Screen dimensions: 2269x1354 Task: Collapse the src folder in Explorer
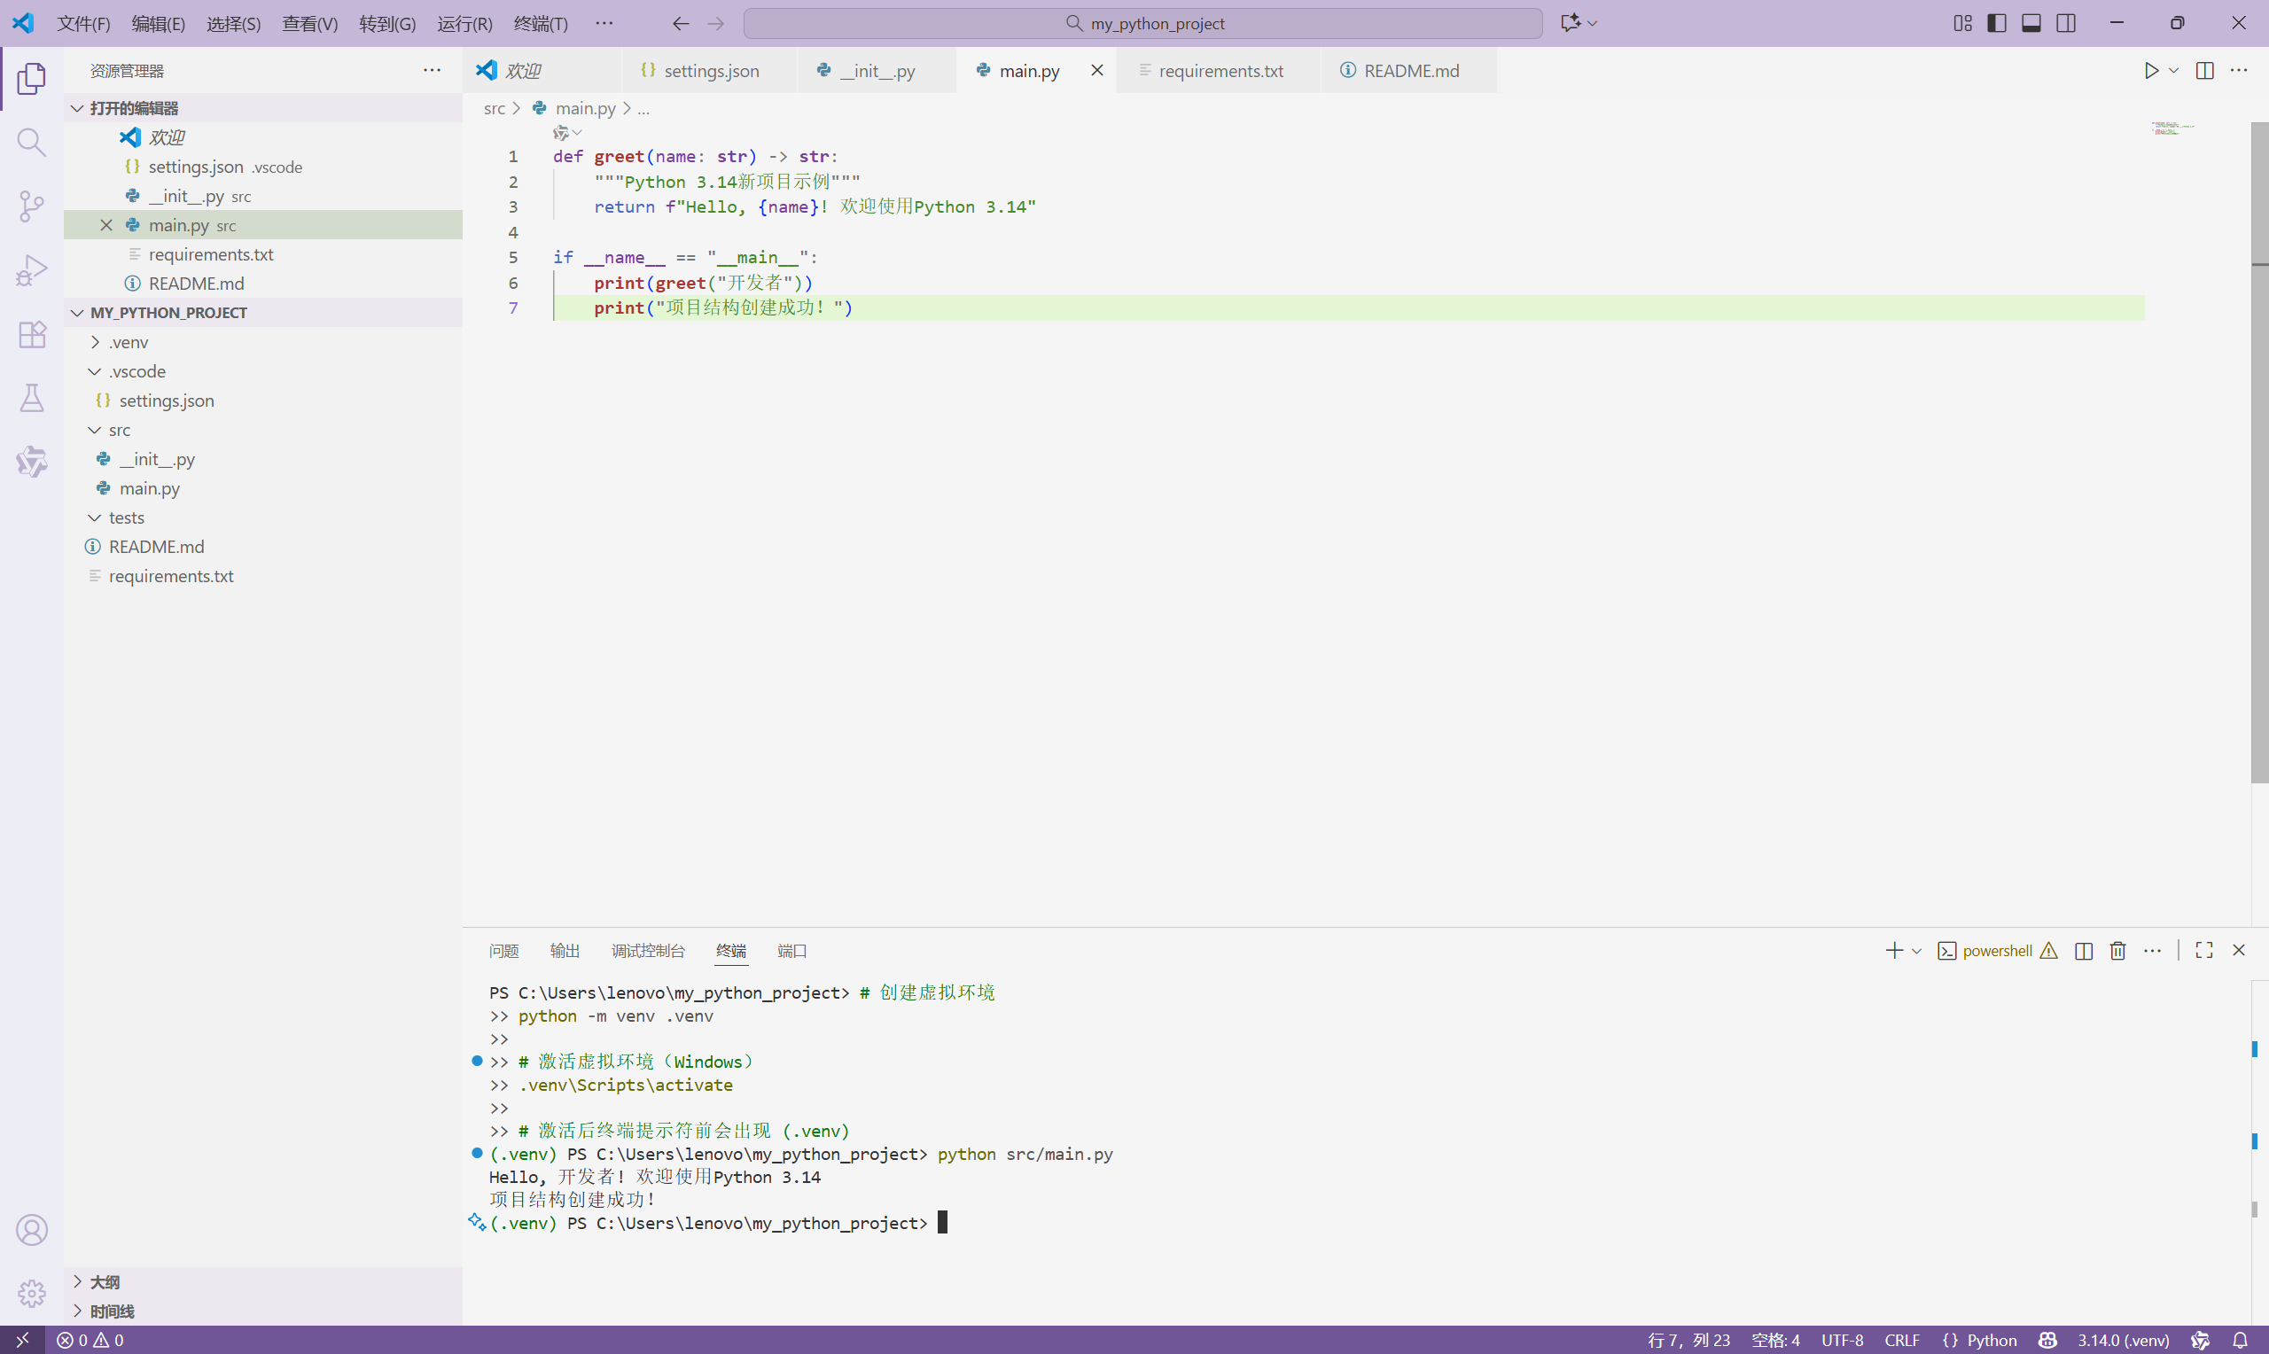coord(95,429)
